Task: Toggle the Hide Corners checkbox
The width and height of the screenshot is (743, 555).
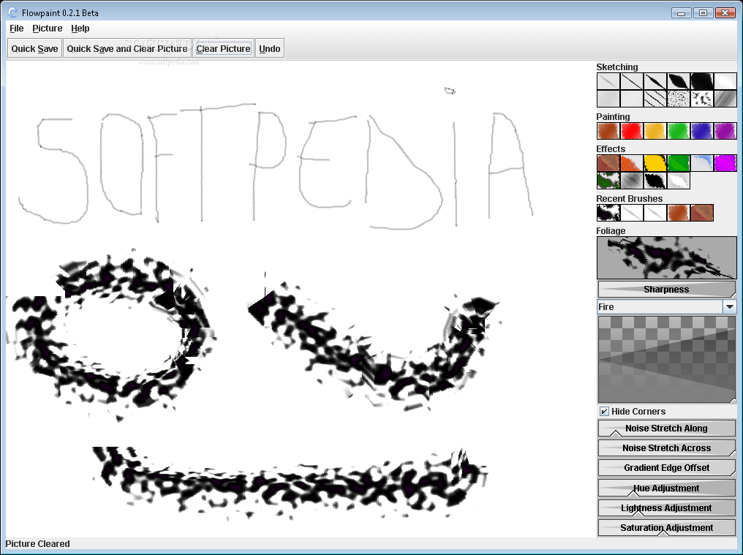Action: coord(604,412)
